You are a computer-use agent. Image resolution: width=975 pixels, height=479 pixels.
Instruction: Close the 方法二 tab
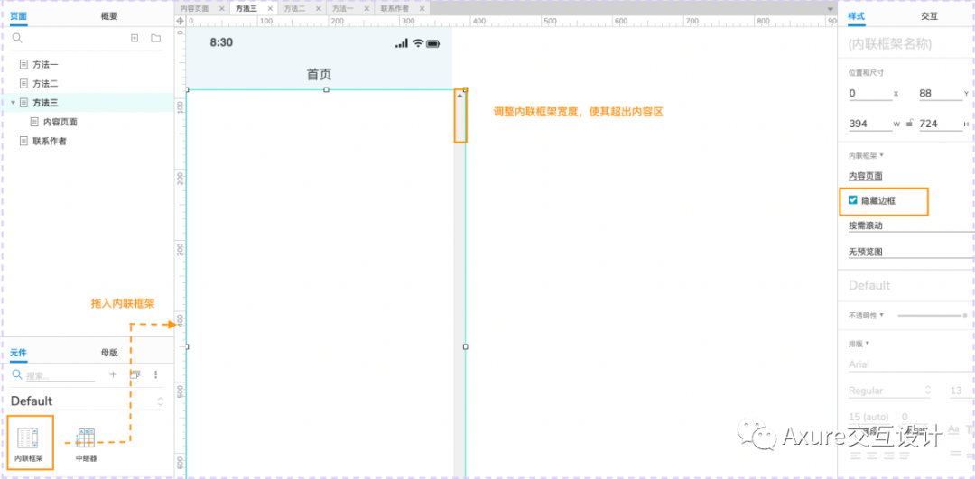[319, 9]
